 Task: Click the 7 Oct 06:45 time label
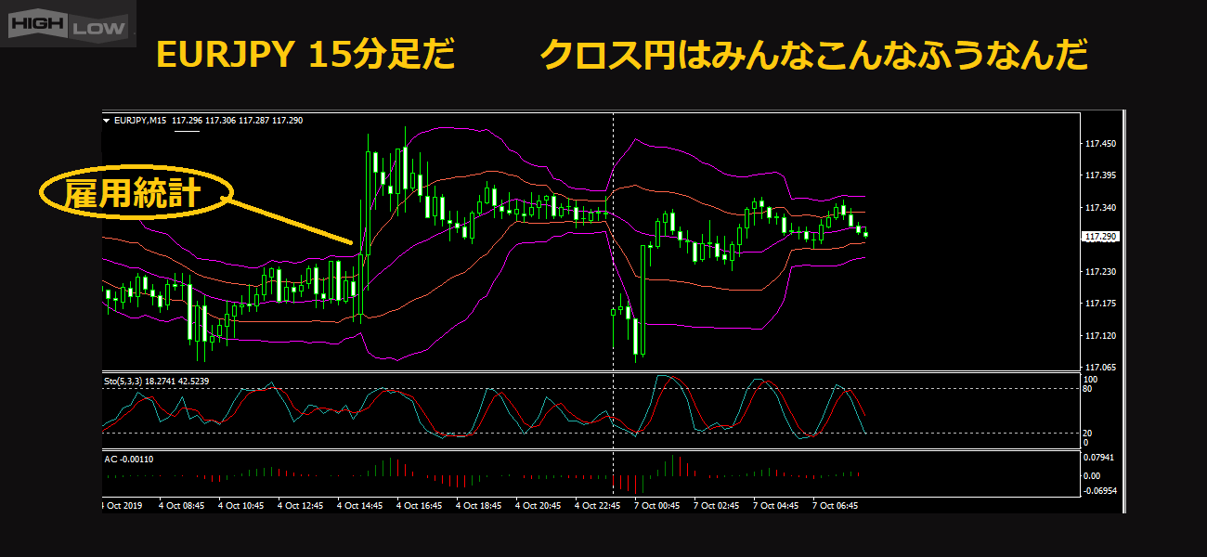[x=836, y=506]
